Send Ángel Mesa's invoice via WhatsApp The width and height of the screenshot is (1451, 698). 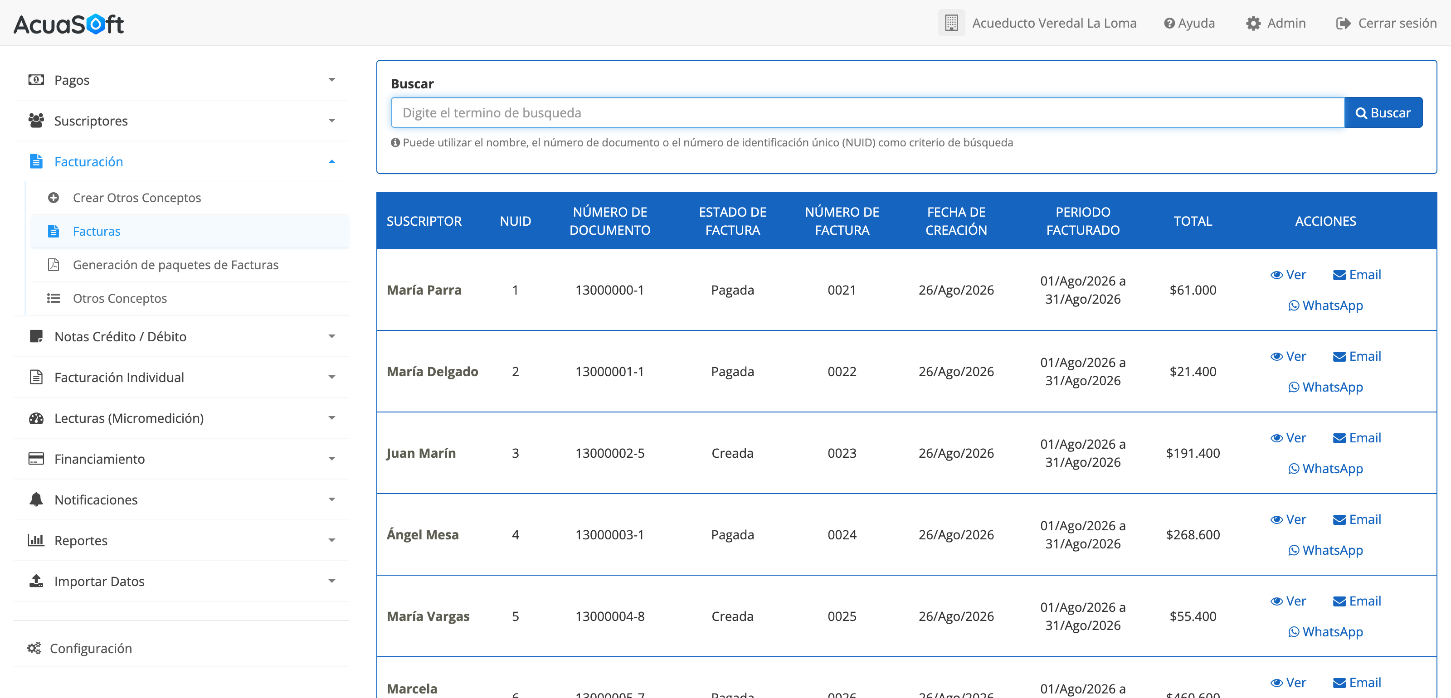tap(1325, 550)
